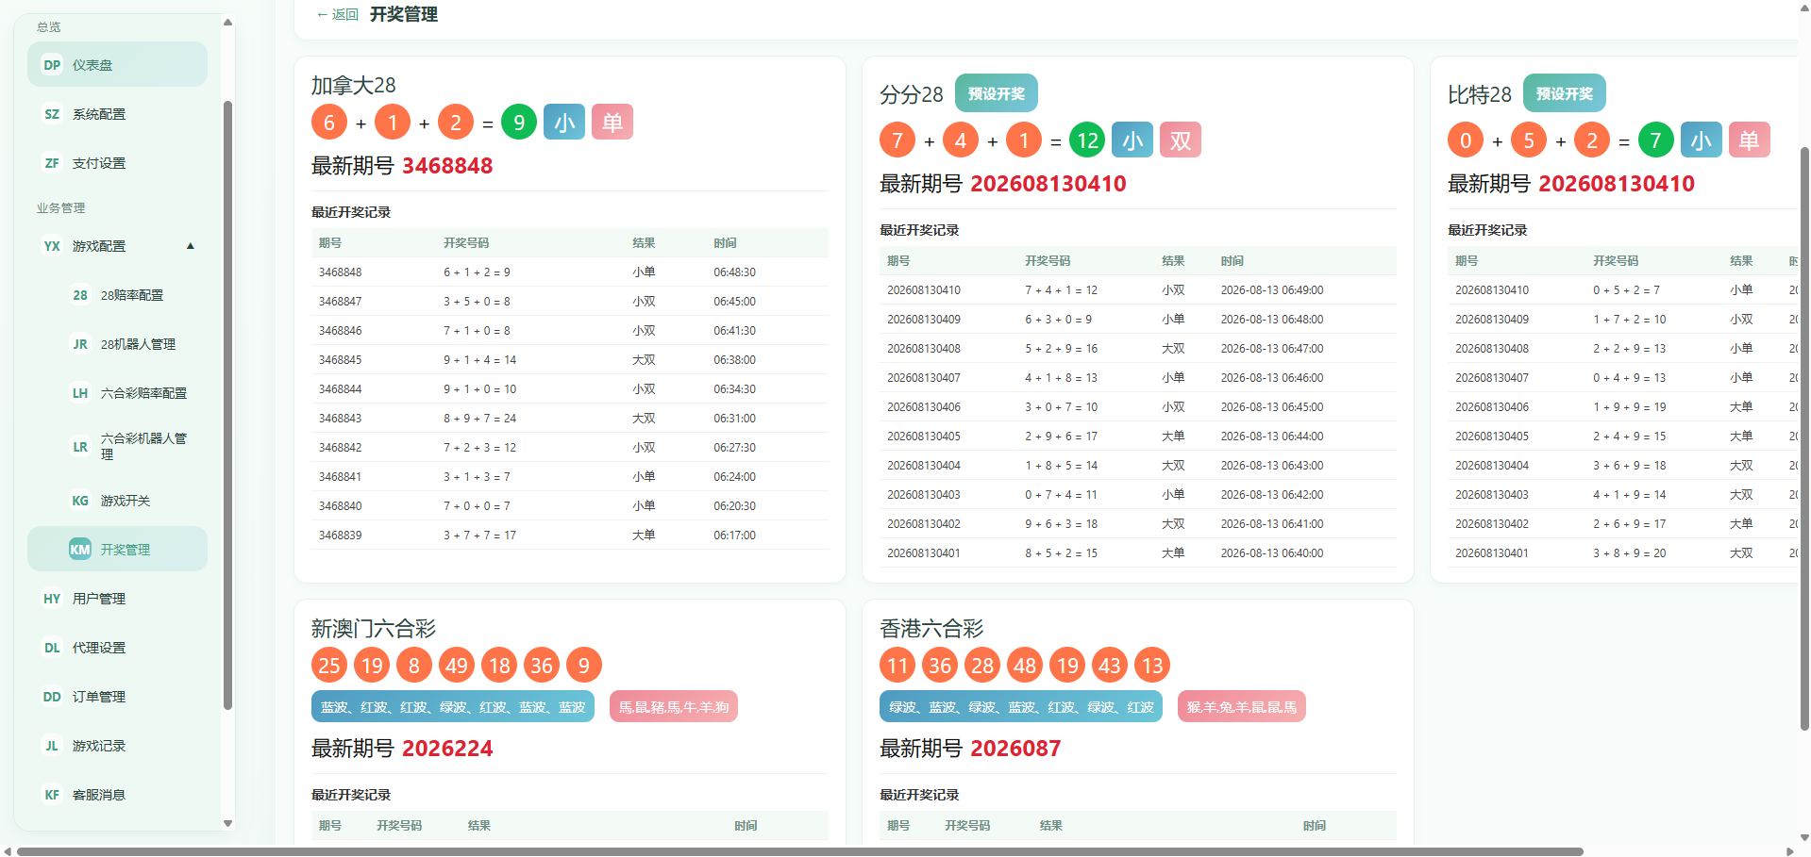Click the horizontal page scrollbar

point(800,851)
